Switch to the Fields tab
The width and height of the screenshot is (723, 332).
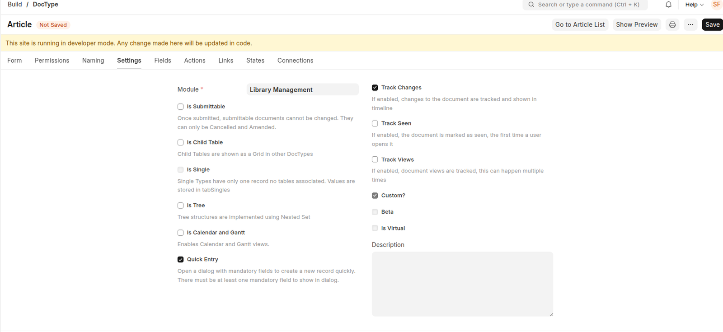coord(163,61)
